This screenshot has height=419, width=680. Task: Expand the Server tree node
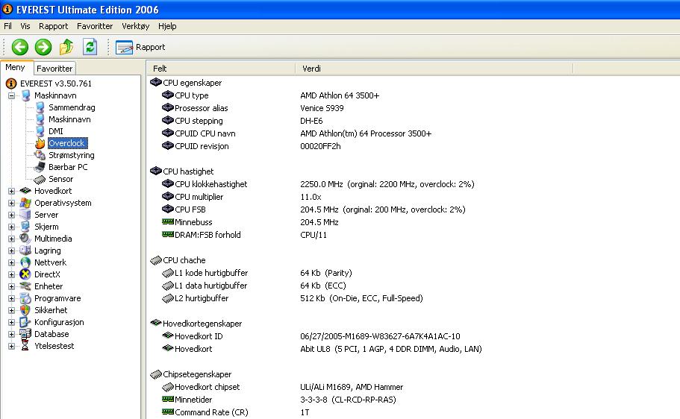click(x=12, y=215)
